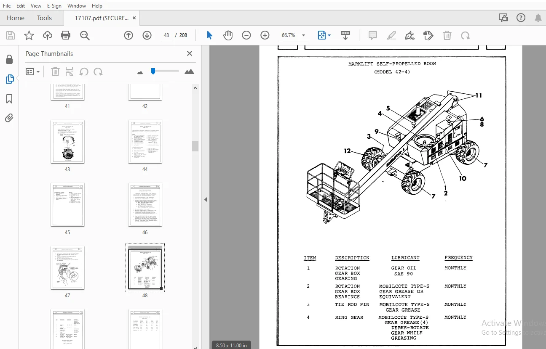Viewport: 546px width, 349px height.
Task: Open the Attachments paperclip panel
Action: [x=9, y=118]
